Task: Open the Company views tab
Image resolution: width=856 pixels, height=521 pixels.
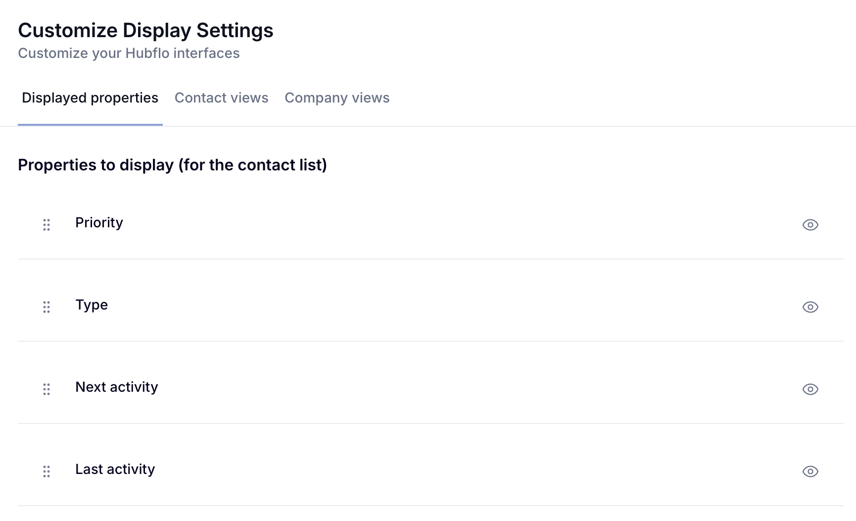Action: coord(337,98)
